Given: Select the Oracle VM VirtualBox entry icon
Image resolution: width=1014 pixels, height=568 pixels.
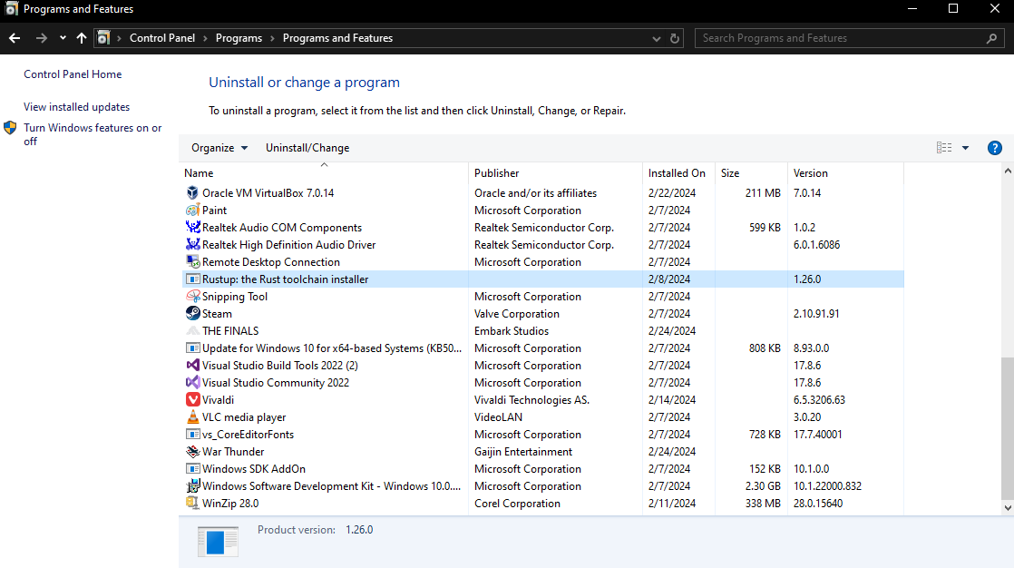Looking at the screenshot, I should [x=192, y=192].
